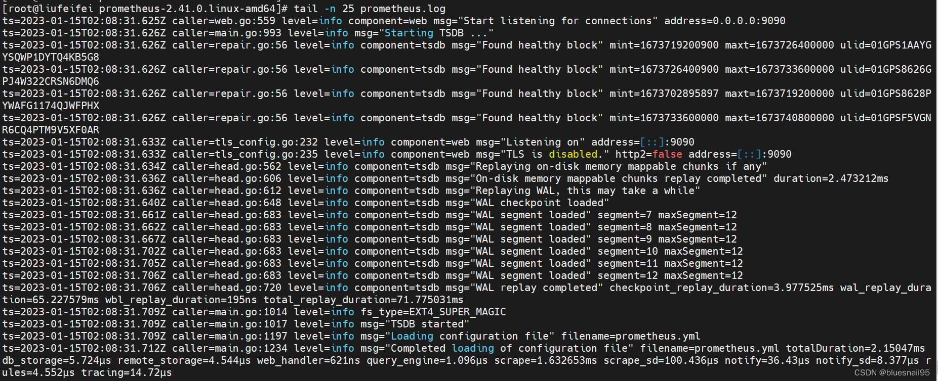The height and width of the screenshot is (381, 938).
Task: Click the value 'scrape_sd=100.436µs'
Action: coord(661,360)
